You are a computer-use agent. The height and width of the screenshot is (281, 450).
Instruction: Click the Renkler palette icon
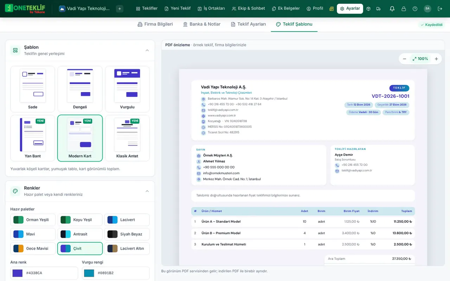coord(15,191)
